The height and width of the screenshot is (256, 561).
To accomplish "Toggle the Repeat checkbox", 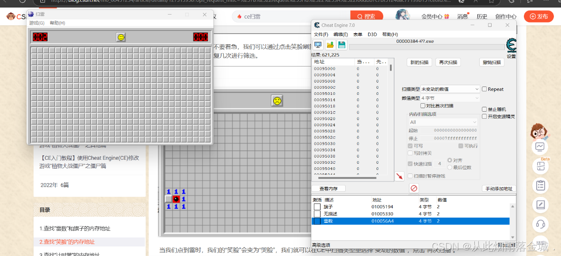I will pos(485,89).
